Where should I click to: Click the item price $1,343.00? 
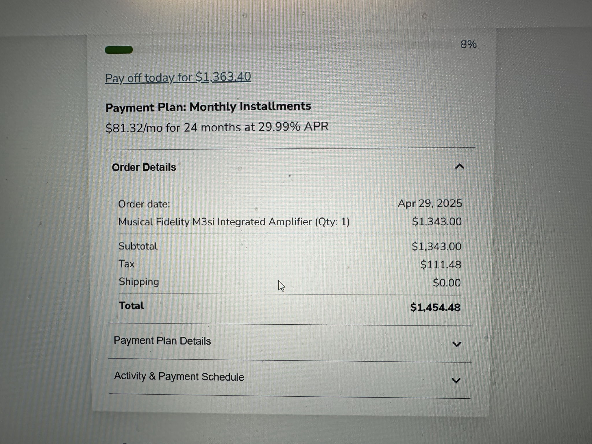[x=437, y=222]
